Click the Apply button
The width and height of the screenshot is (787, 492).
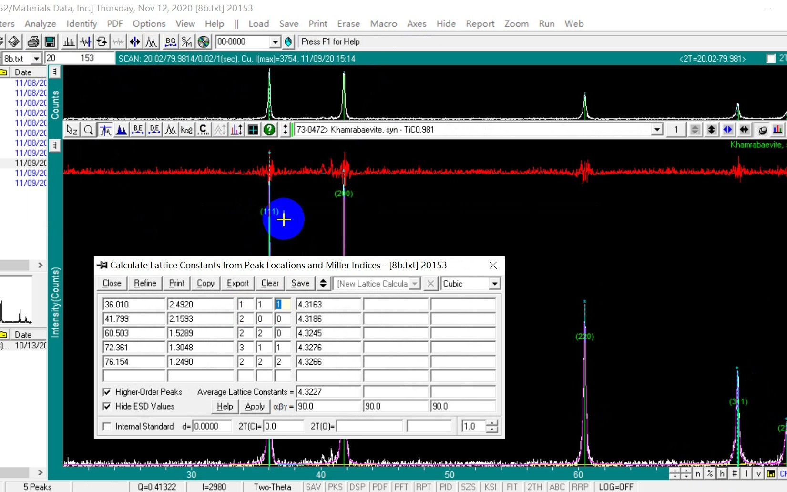click(x=255, y=406)
